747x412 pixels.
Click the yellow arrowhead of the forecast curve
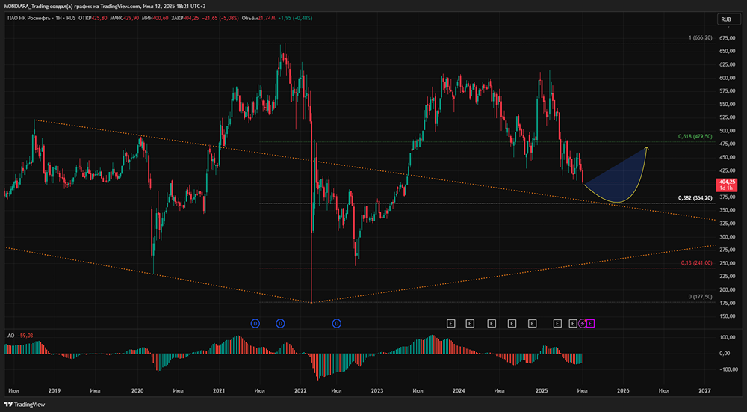coord(646,148)
